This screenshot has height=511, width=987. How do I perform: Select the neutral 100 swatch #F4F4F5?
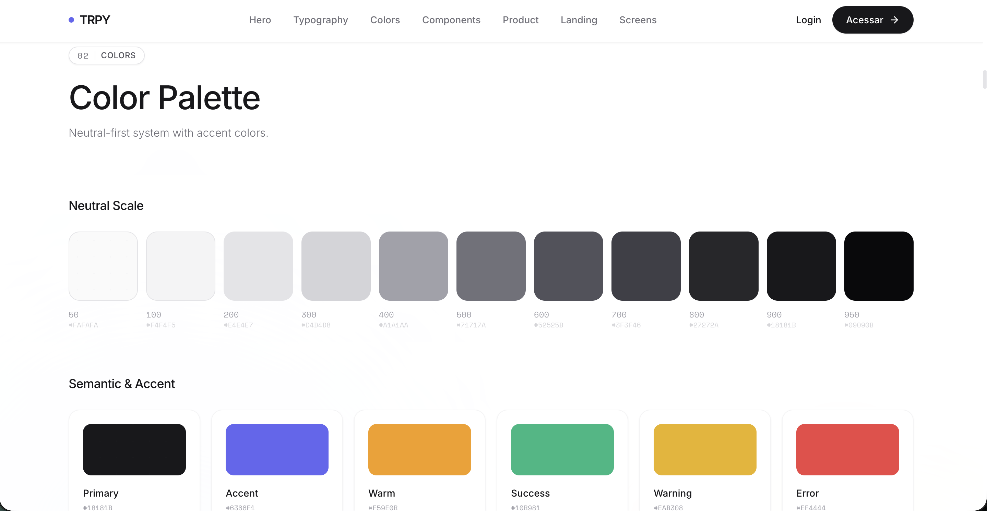180,266
